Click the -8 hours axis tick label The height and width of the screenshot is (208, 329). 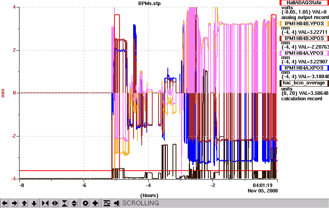coord(21,185)
